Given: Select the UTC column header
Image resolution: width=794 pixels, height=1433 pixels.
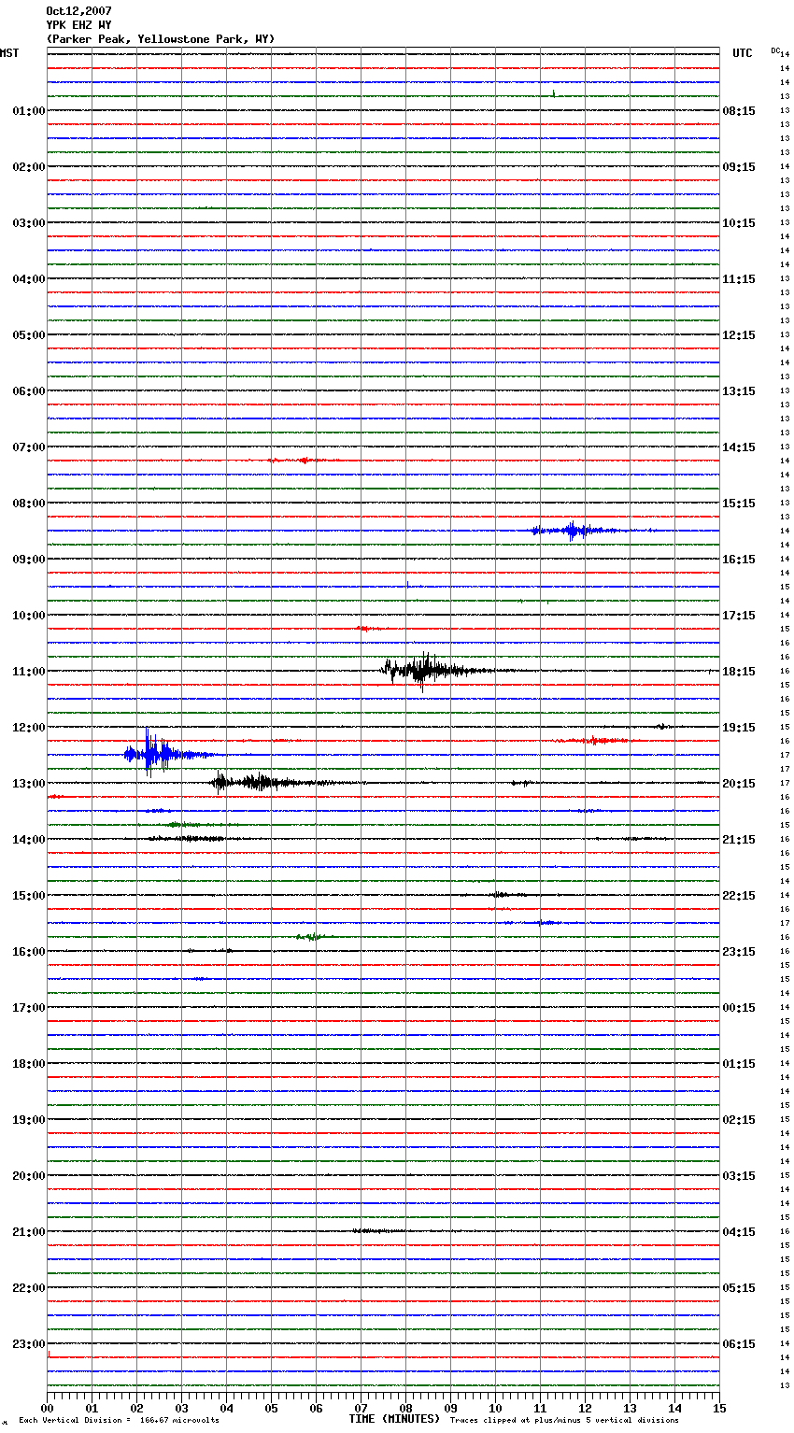Looking at the screenshot, I should [742, 53].
